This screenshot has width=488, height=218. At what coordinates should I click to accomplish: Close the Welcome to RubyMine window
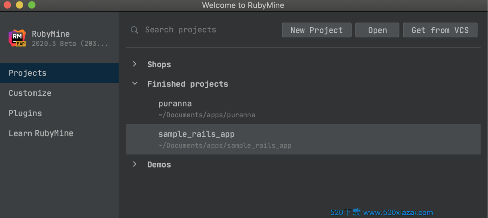(x=8, y=5)
